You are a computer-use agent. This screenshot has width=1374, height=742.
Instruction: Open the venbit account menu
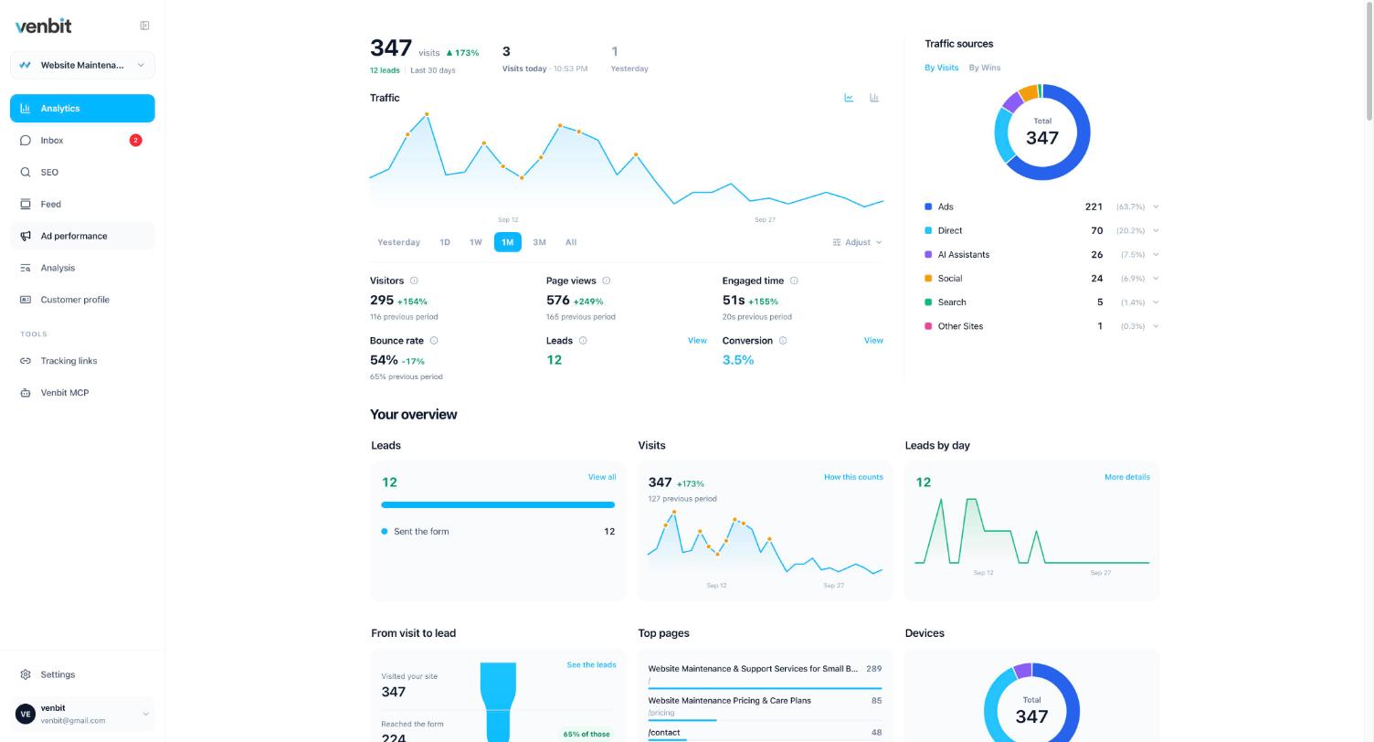[x=82, y=714]
